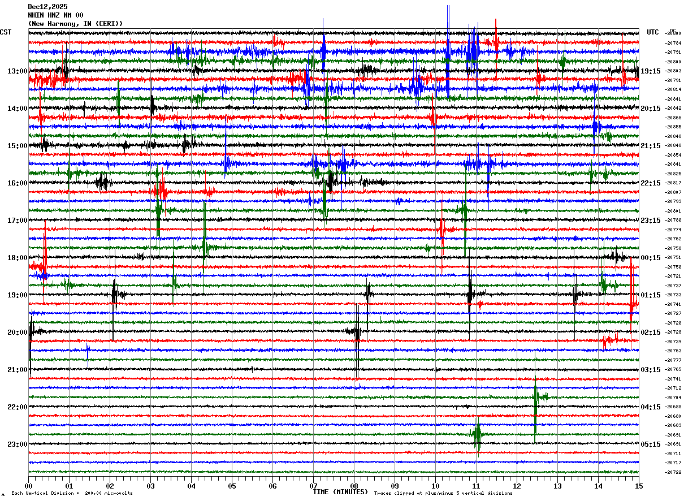The height and width of the screenshot is (501, 684).
Task: Click the DC offset value -20784
Action: coord(673,43)
